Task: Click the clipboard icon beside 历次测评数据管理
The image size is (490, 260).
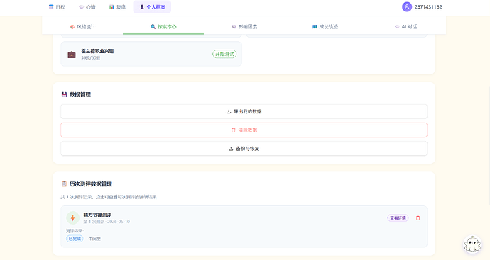Action: tap(64, 184)
